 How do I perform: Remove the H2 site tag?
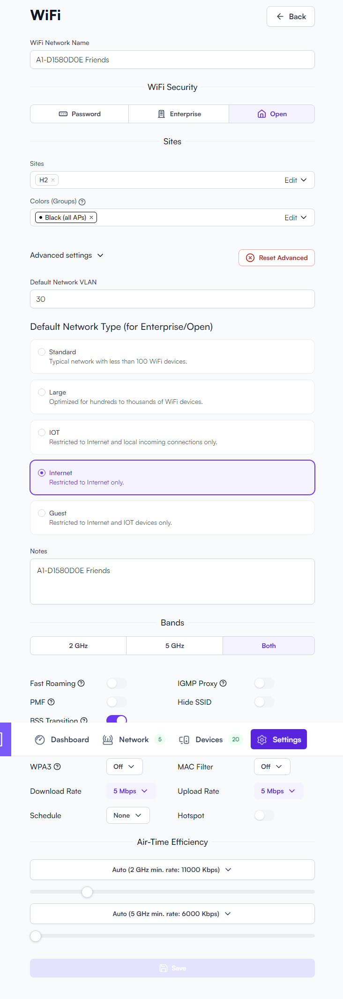[53, 180]
